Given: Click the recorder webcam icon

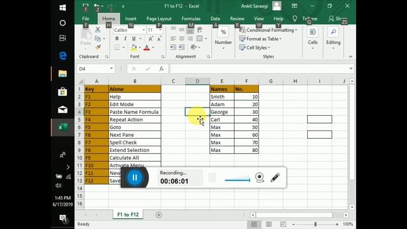Looking at the screenshot, I should coord(259,177).
